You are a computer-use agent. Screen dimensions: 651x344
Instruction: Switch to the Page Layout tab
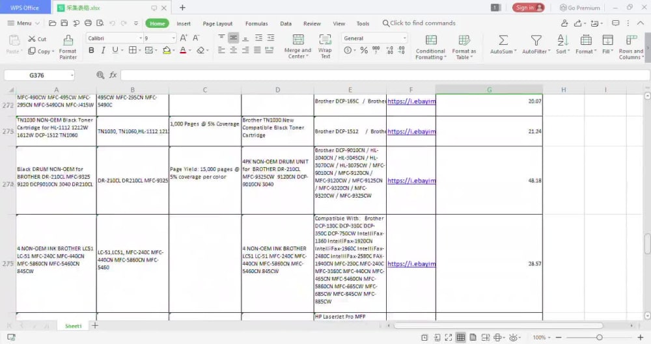pos(217,23)
